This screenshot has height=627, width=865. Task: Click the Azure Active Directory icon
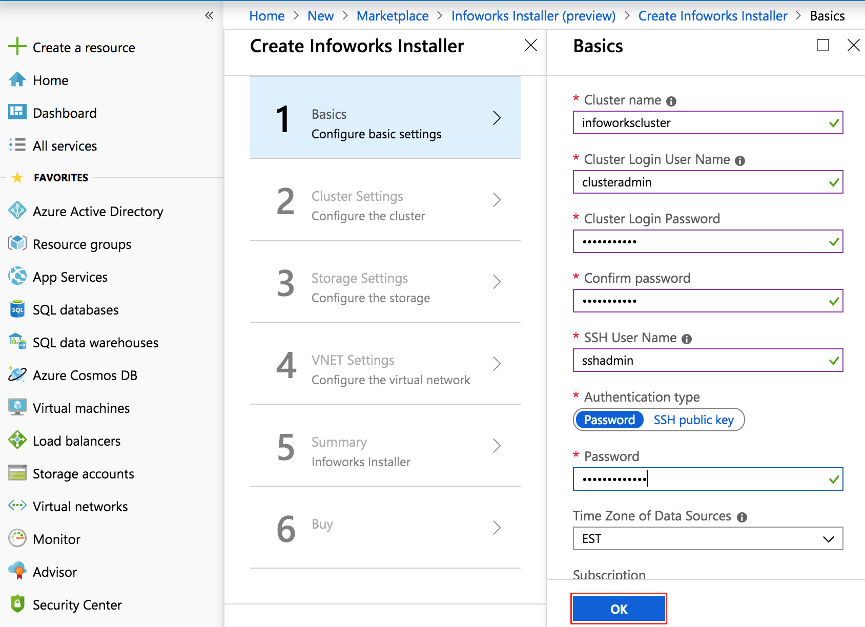(17, 210)
